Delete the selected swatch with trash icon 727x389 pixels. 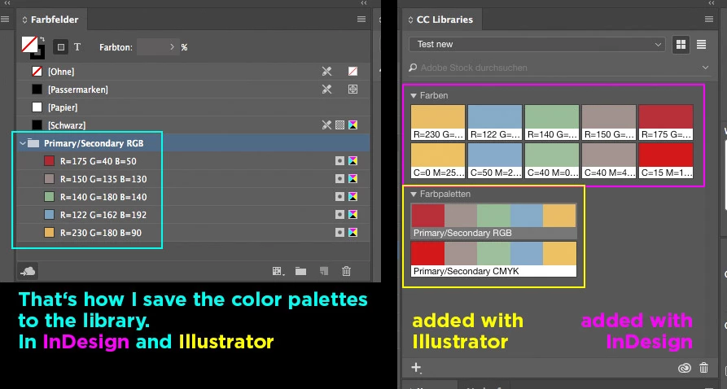[x=346, y=271]
